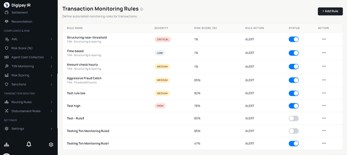The width and height of the screenshot is (347, 155).
Task: Click the Risk Score shield icon
Action: click(x=7, y=48)
